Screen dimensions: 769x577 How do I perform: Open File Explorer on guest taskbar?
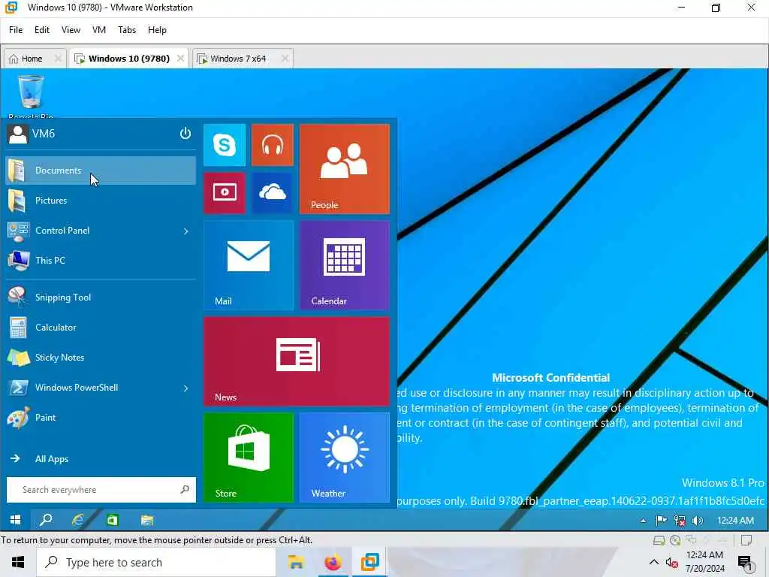[146, 520]
